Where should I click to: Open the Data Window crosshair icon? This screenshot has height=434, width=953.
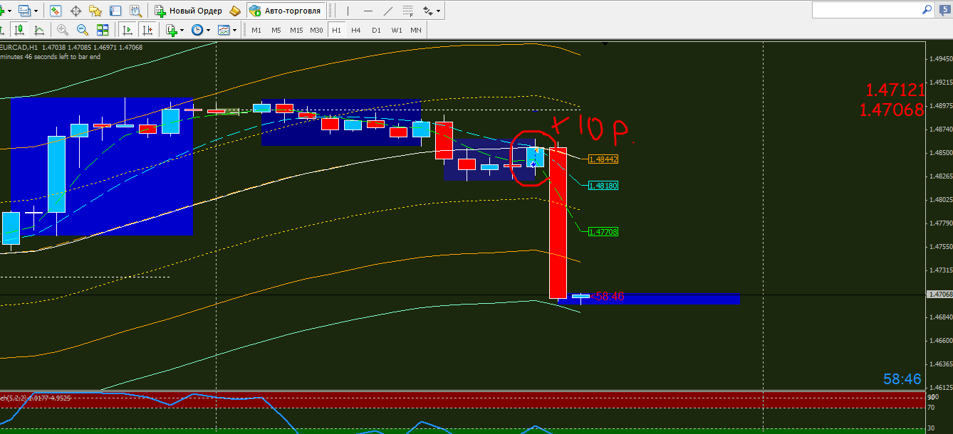pos(75,11)
